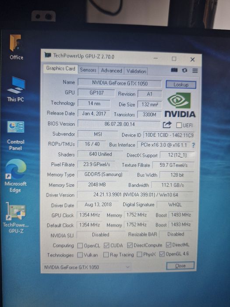Click the Shaders value 640 Unified
The width and height of the screenshot is (230, 307).
point(100,154)
